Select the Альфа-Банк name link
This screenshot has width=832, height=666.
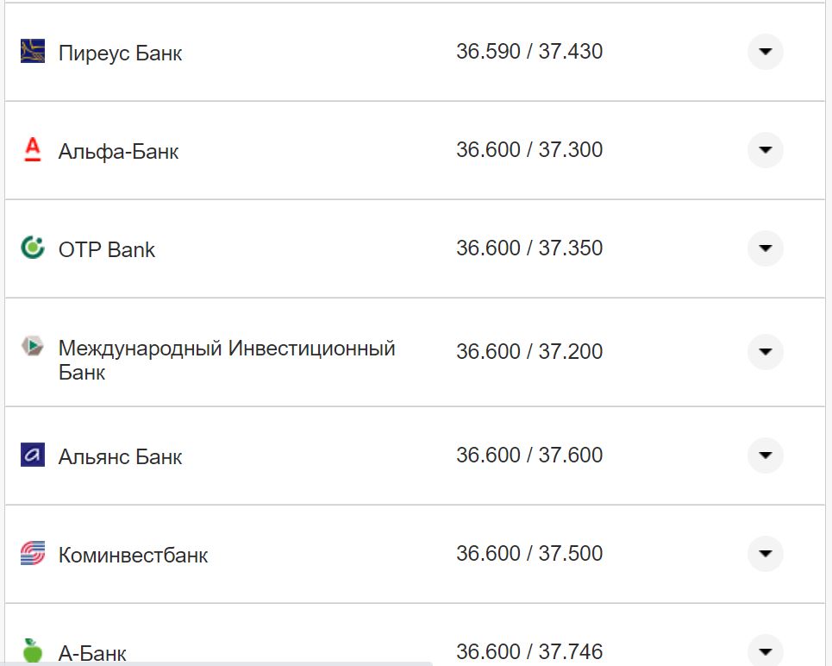(116, 151)
